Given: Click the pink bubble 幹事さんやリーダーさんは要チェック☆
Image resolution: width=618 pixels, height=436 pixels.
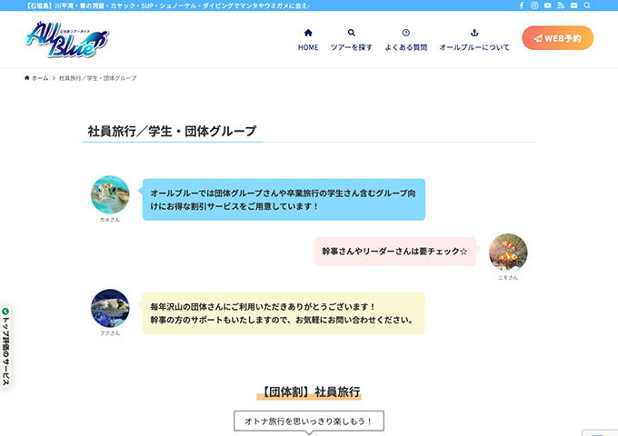Looking at the screenshot, I should pos(395,252).
